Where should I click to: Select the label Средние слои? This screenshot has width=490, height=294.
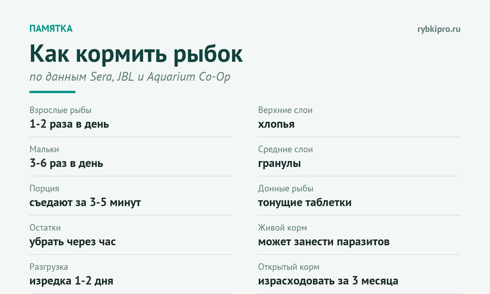point(285,149)
